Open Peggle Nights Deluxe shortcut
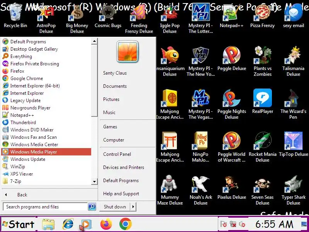 231,104
